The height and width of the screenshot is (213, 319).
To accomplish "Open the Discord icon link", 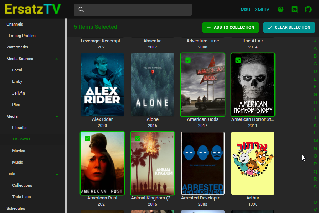I will click(x=294, y=10).
